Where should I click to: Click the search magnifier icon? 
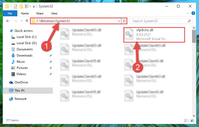click(x=189, y=21)
